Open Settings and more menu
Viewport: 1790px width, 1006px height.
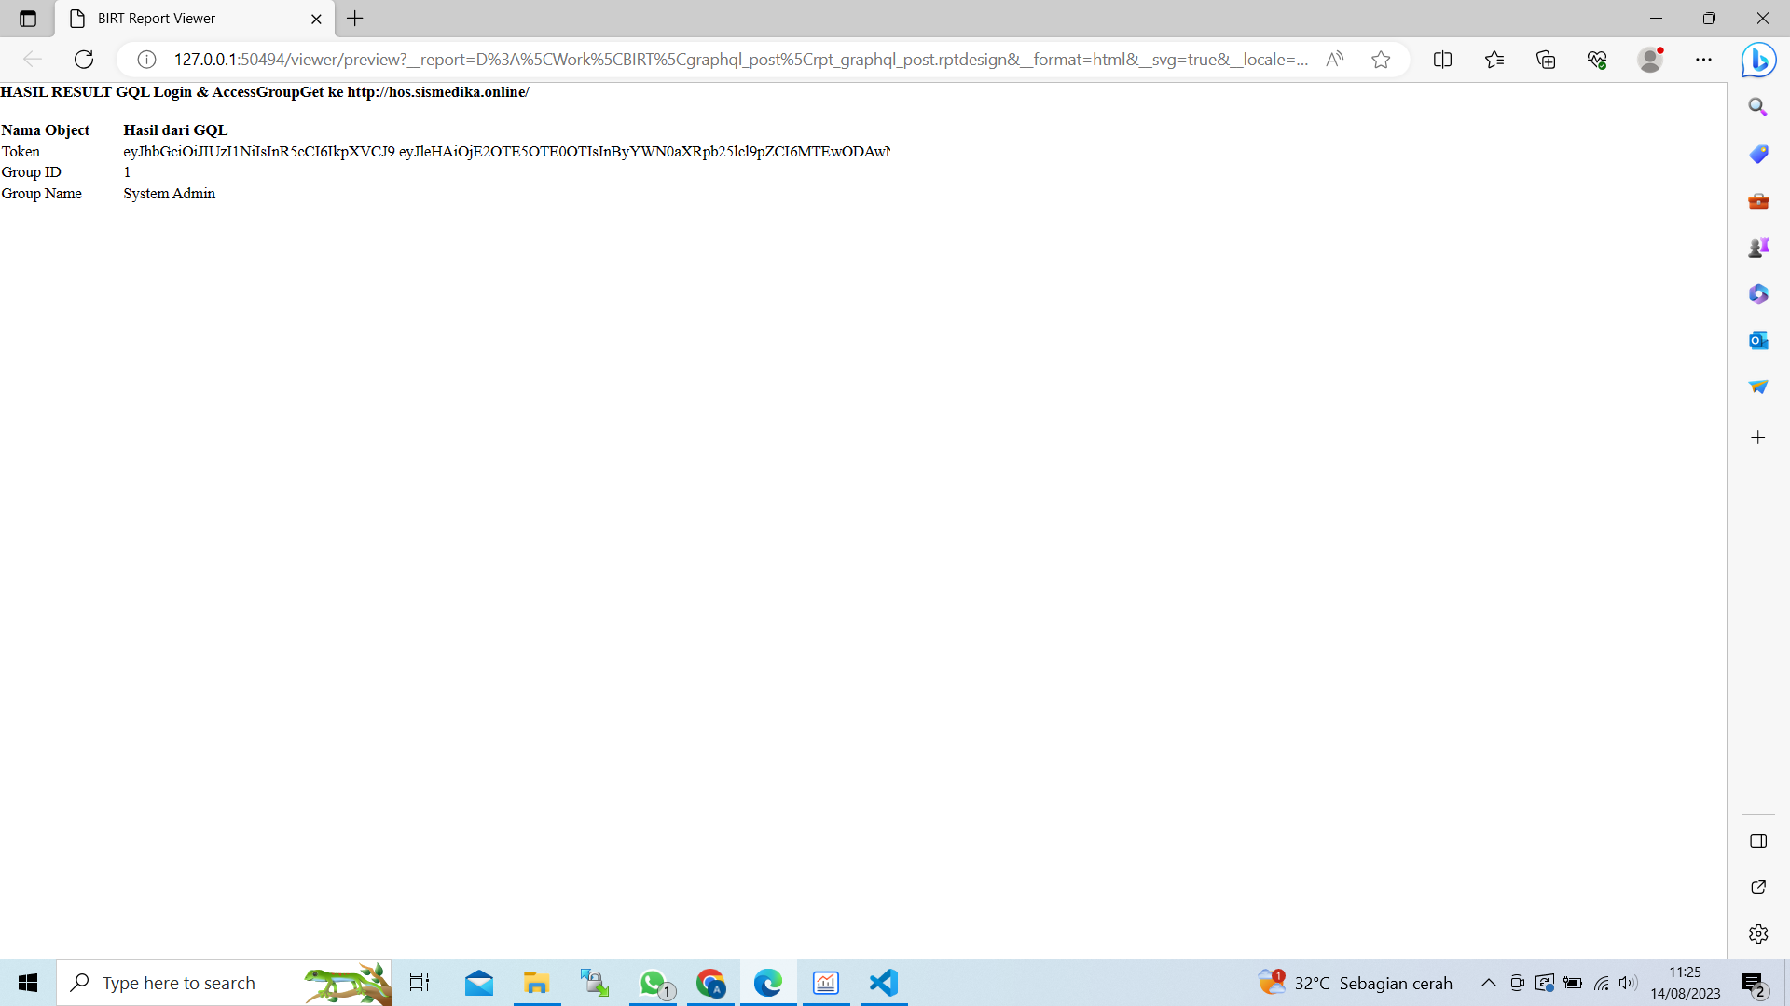pos(1703,60)
